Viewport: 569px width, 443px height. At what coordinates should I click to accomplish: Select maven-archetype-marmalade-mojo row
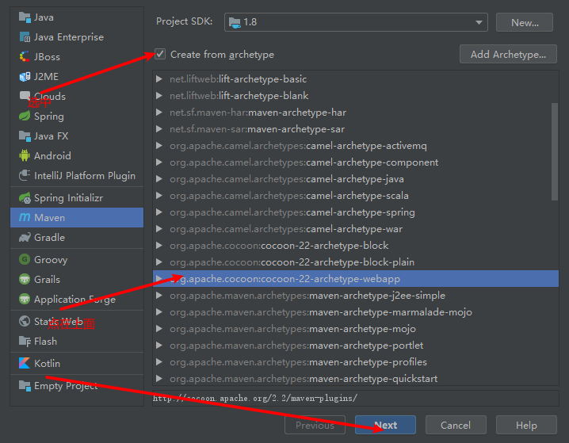tap(356, 312)
